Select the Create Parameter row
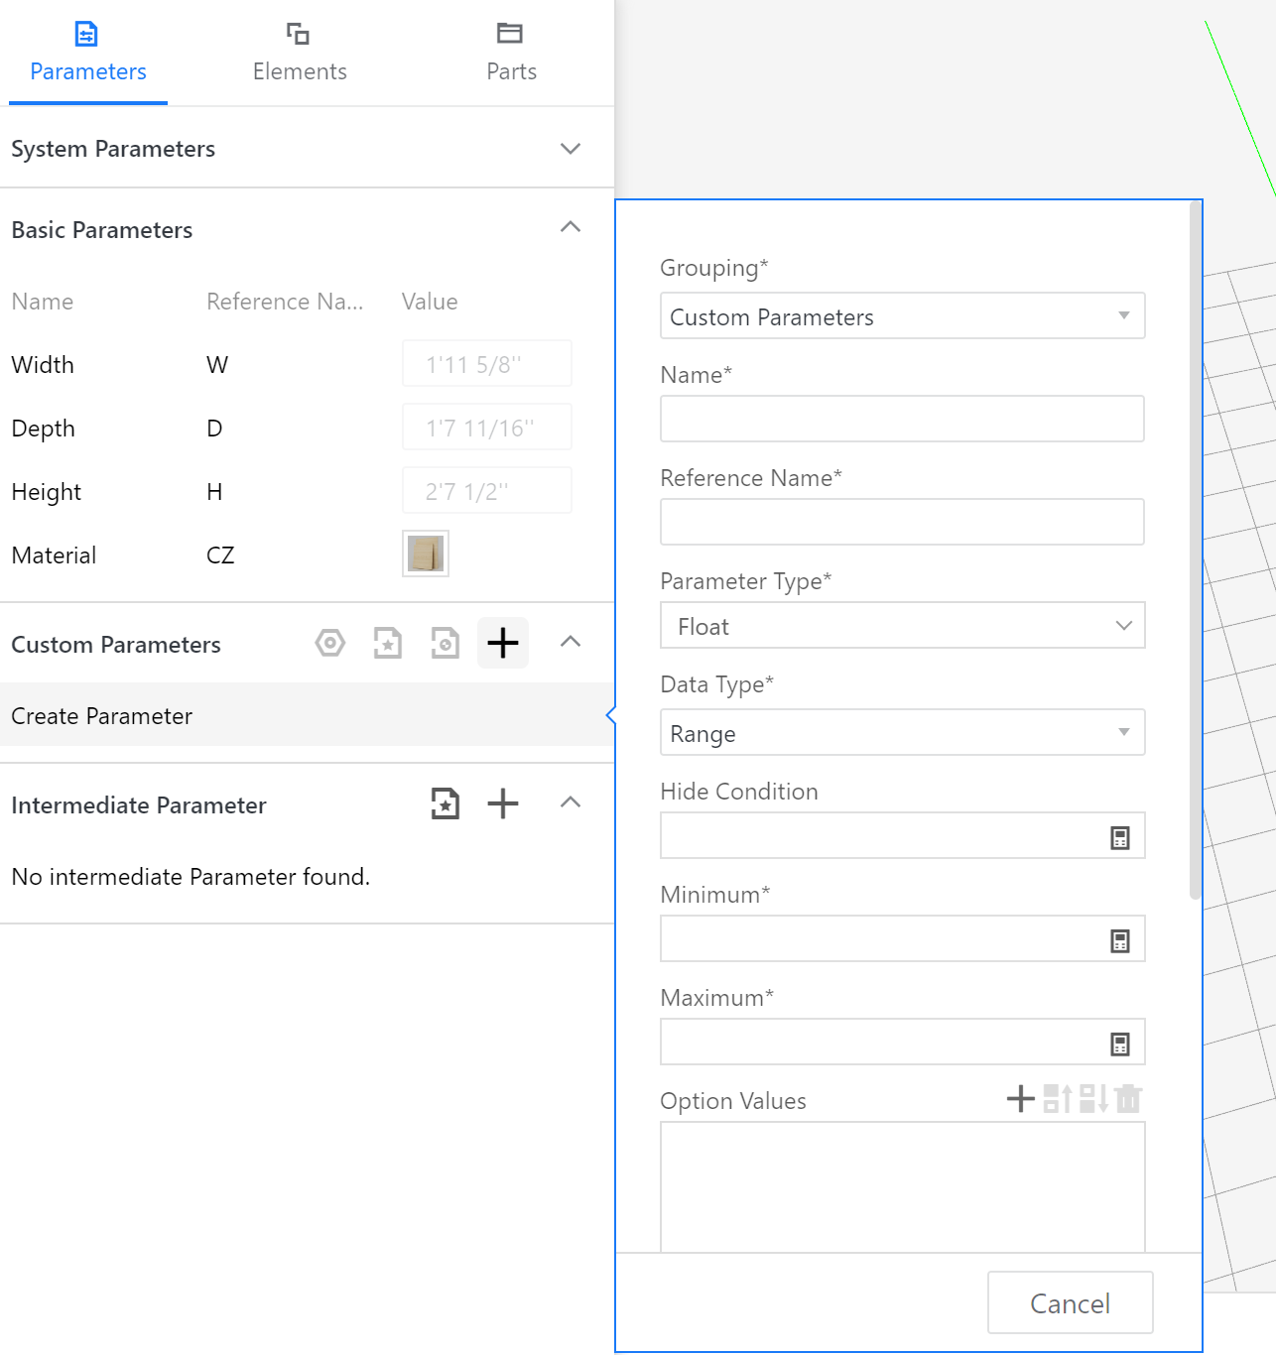Screen dimensions: 1276x1355 (x=308, y=715)
